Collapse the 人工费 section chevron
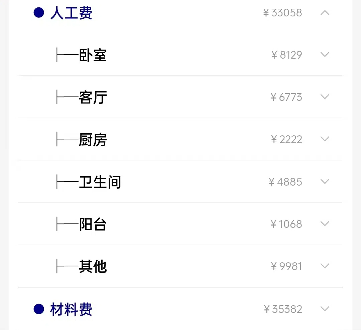361x330 pixels. 325,13
